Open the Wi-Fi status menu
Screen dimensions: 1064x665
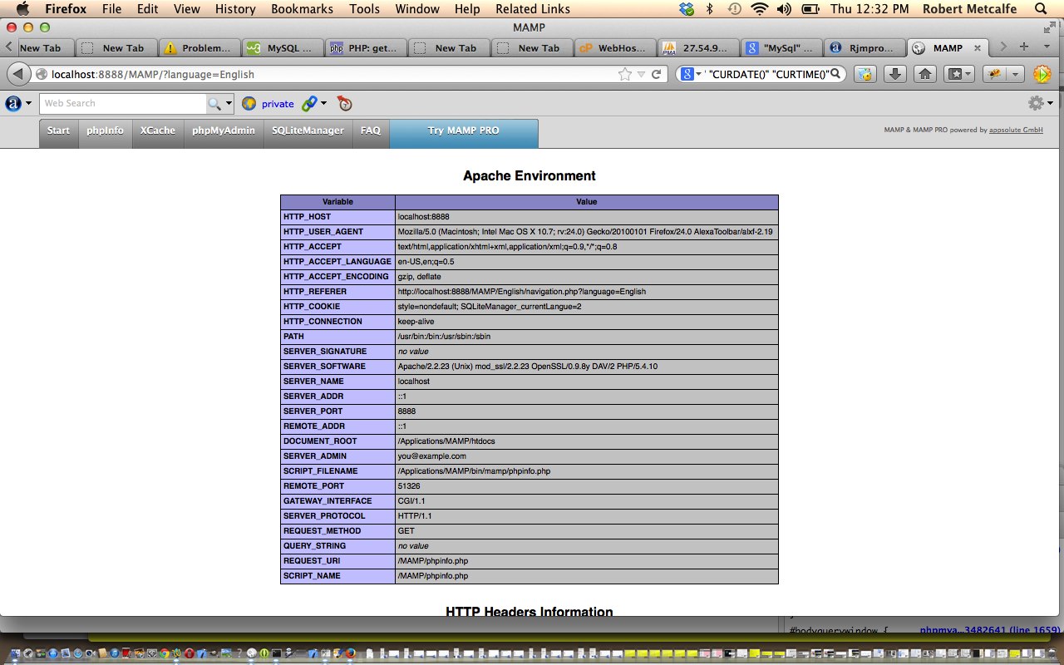coord(759,9)
